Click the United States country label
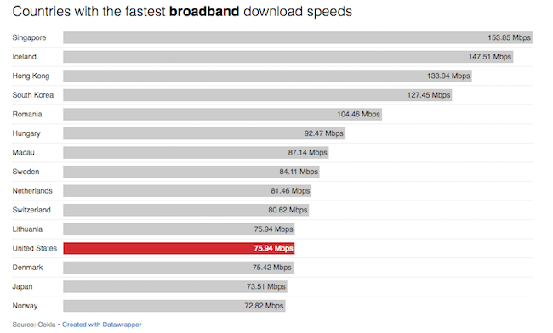 (35, 248)
